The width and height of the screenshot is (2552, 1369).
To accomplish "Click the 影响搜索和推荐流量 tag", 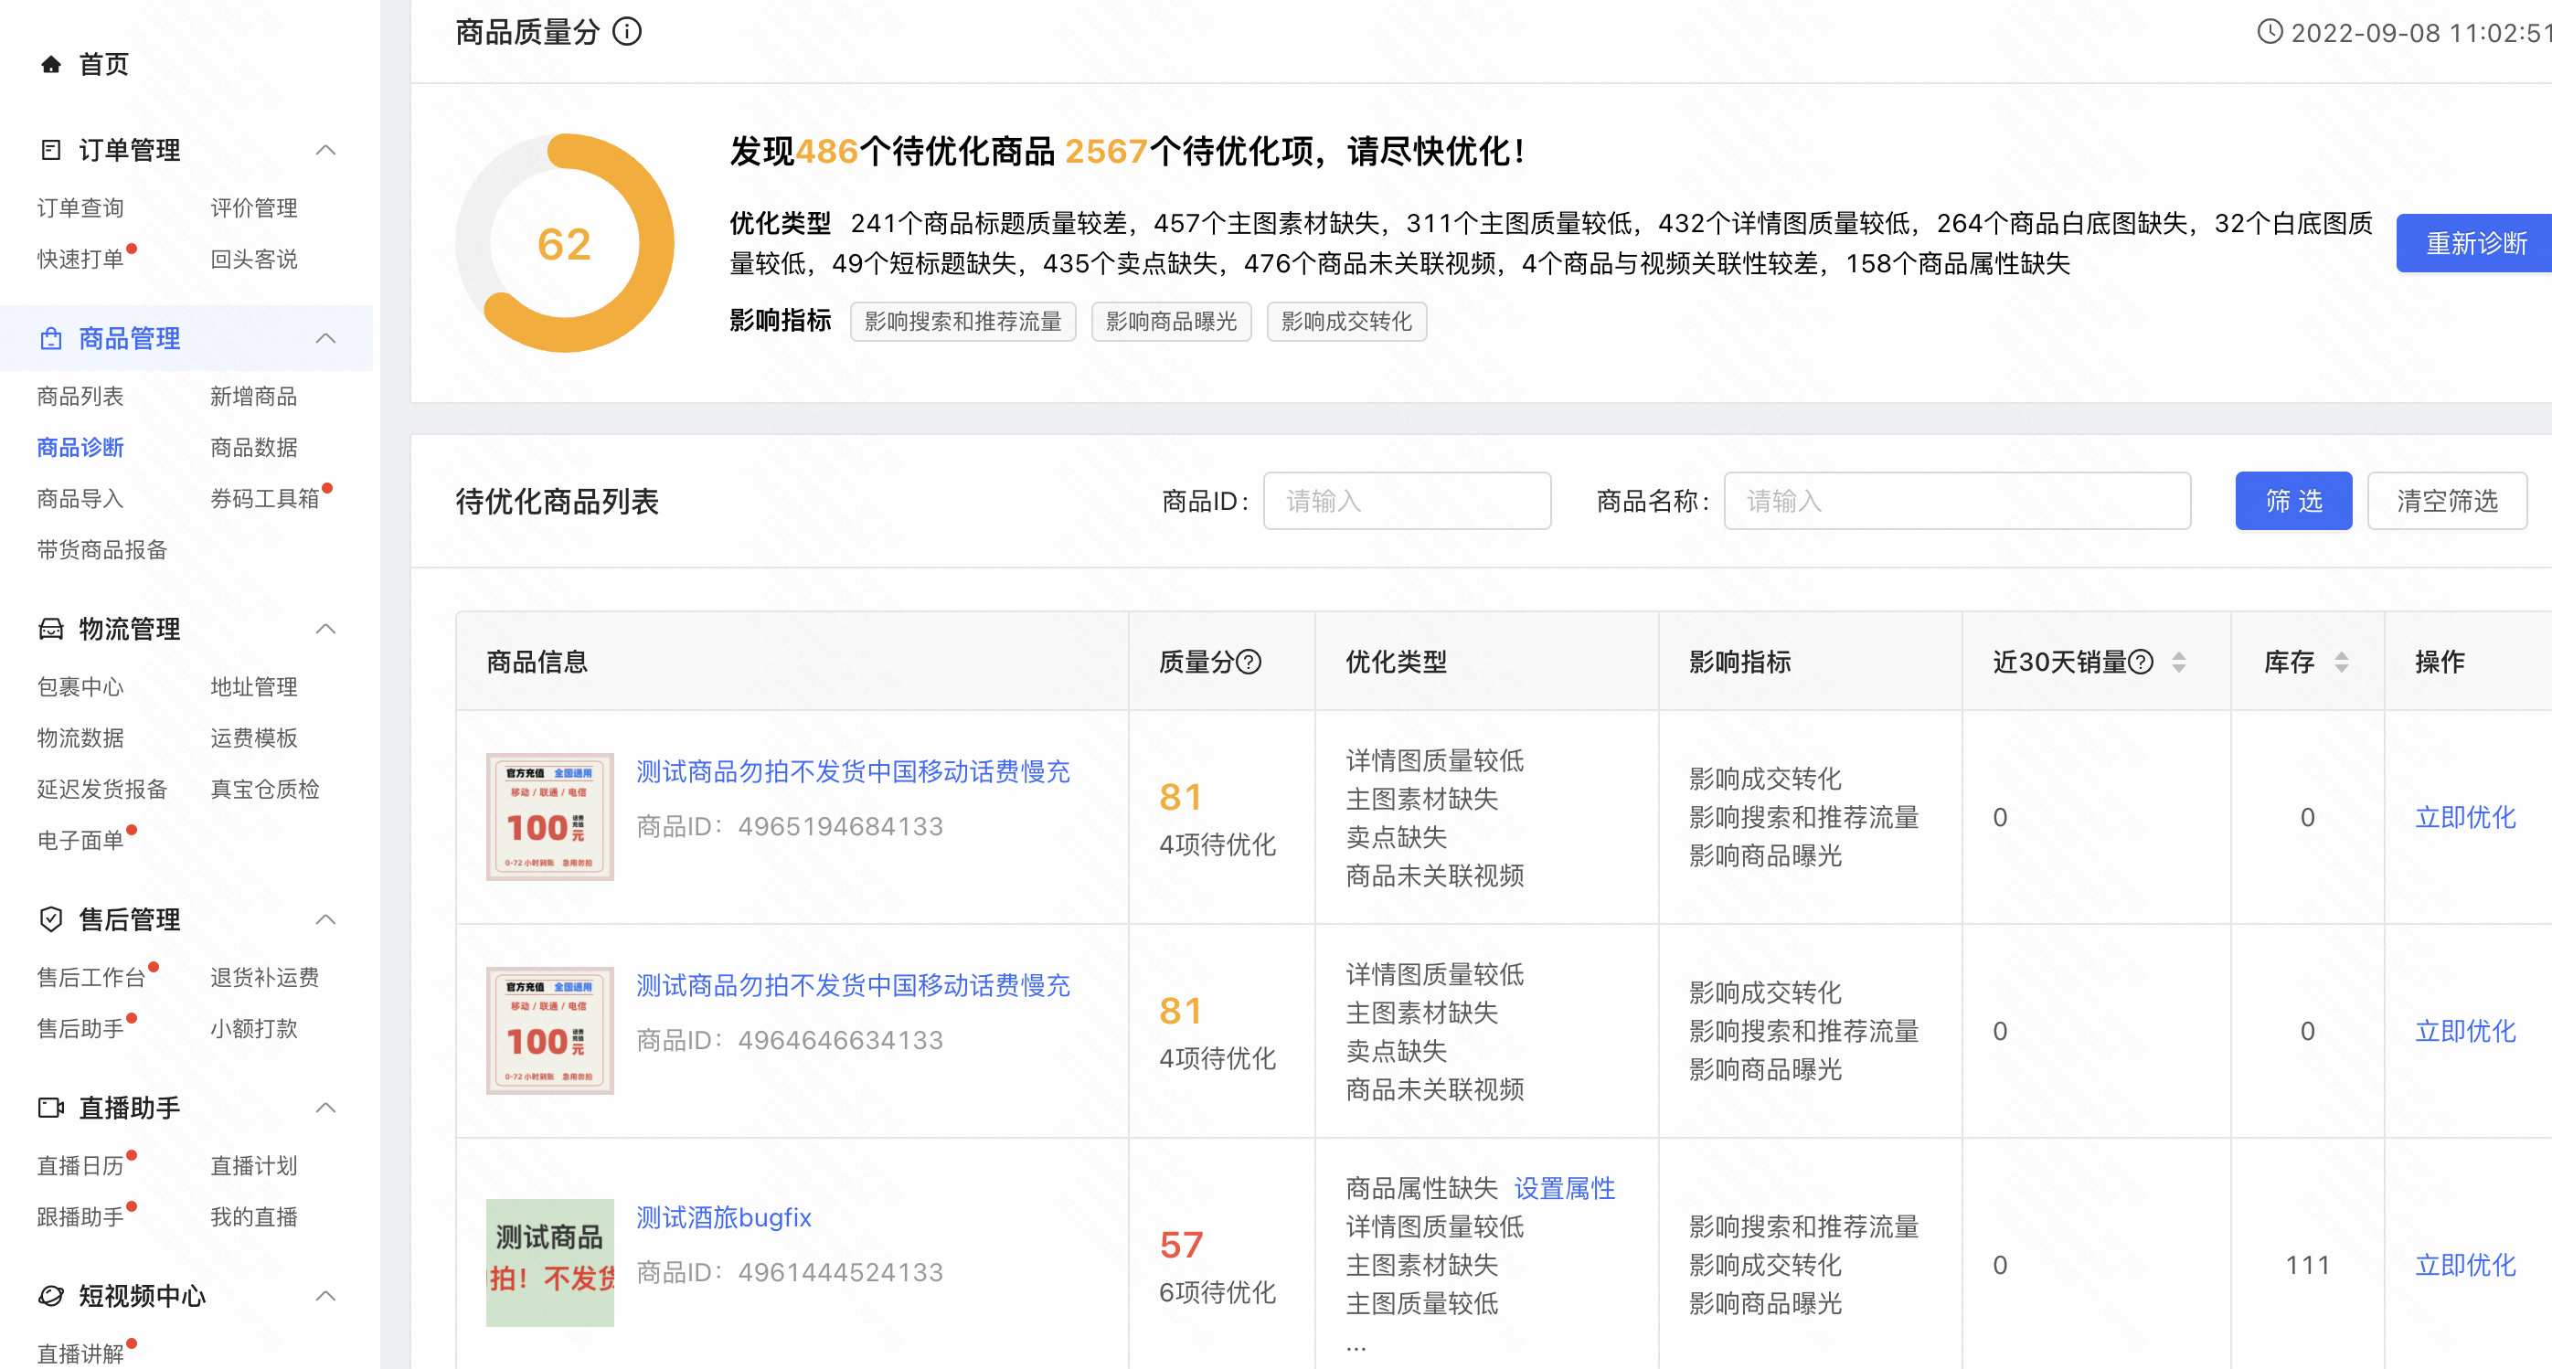I will 963,322.
